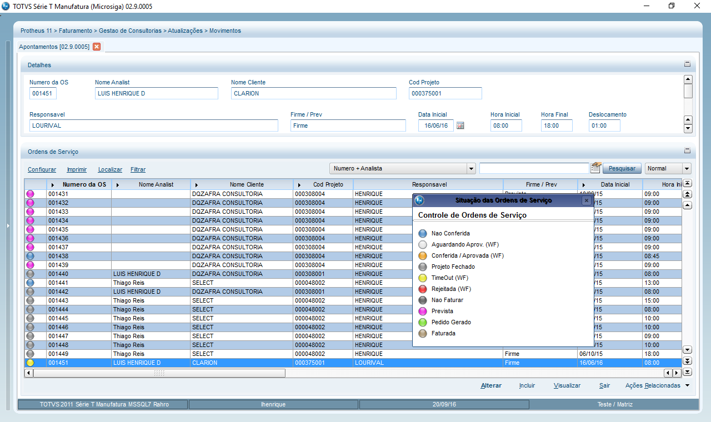Click Gestao de Consultorias in the breadcrumb

click(130, 31)
